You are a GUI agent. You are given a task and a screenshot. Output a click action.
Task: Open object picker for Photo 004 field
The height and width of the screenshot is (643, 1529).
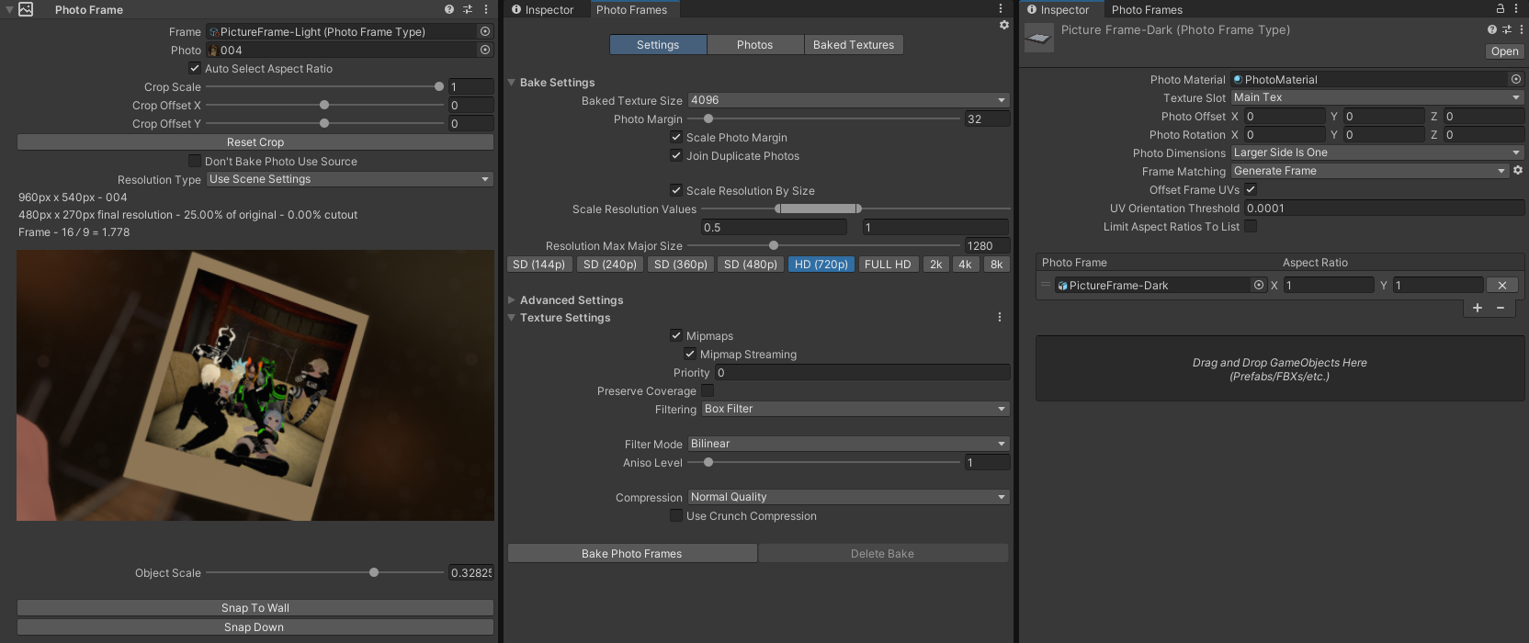pyautogui.click(x=485, y=50)
